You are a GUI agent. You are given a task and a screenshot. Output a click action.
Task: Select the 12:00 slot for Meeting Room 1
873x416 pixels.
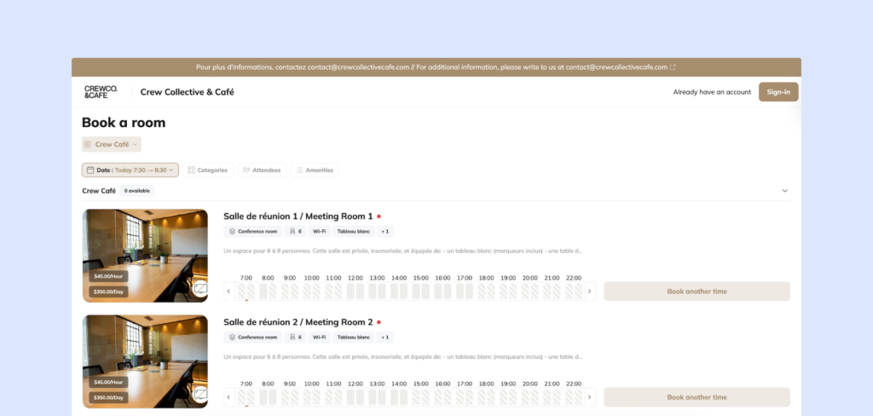[x=356, y=292]
